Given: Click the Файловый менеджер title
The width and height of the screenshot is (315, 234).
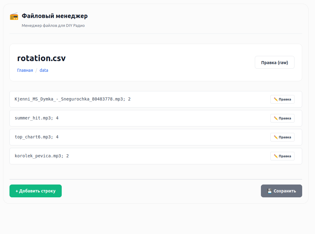Looking at the screenshot, I should coord(54,16).
